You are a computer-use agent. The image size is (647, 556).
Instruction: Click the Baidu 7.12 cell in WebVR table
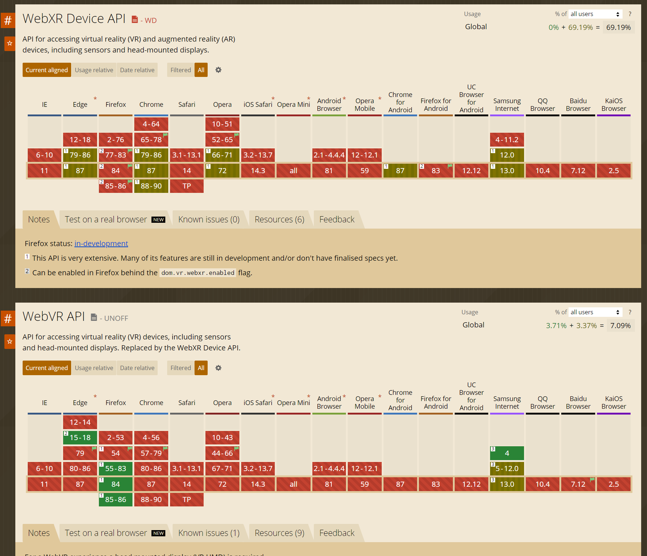(578, 484)
